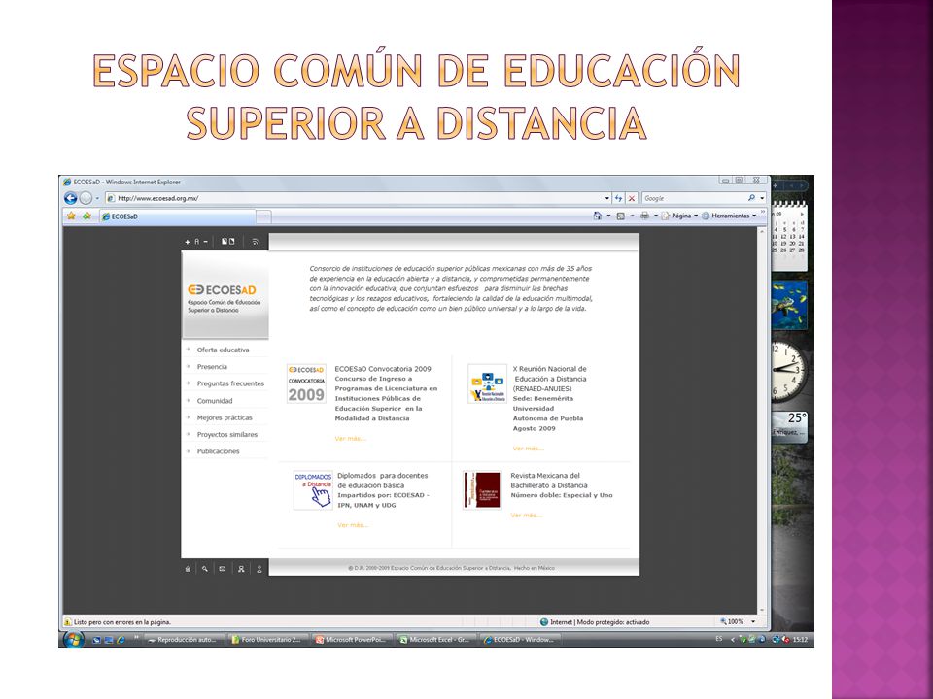Open Presencia in the side menu
The height and width of the screenshot is (699, 933).
212,367
